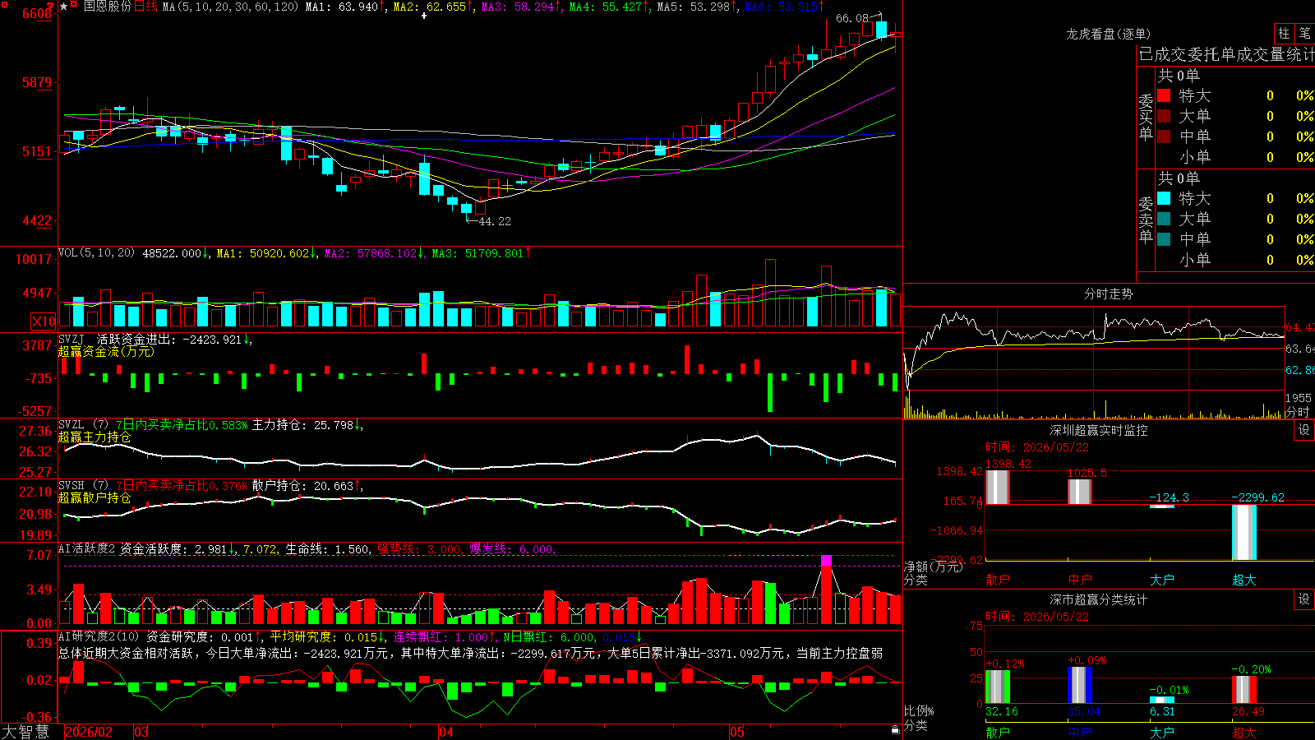Click the 委卖单 section label

click(x=1146, y=220)
